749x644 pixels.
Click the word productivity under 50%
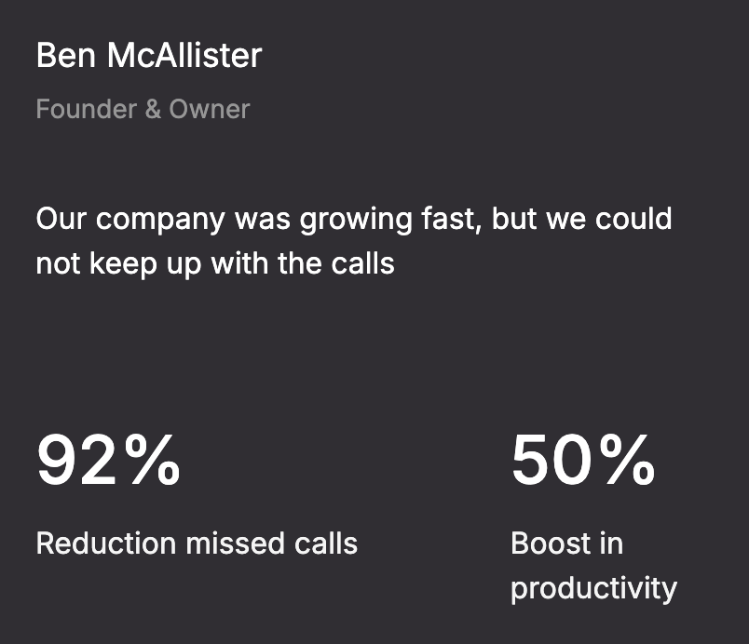(x=593, y=589)
